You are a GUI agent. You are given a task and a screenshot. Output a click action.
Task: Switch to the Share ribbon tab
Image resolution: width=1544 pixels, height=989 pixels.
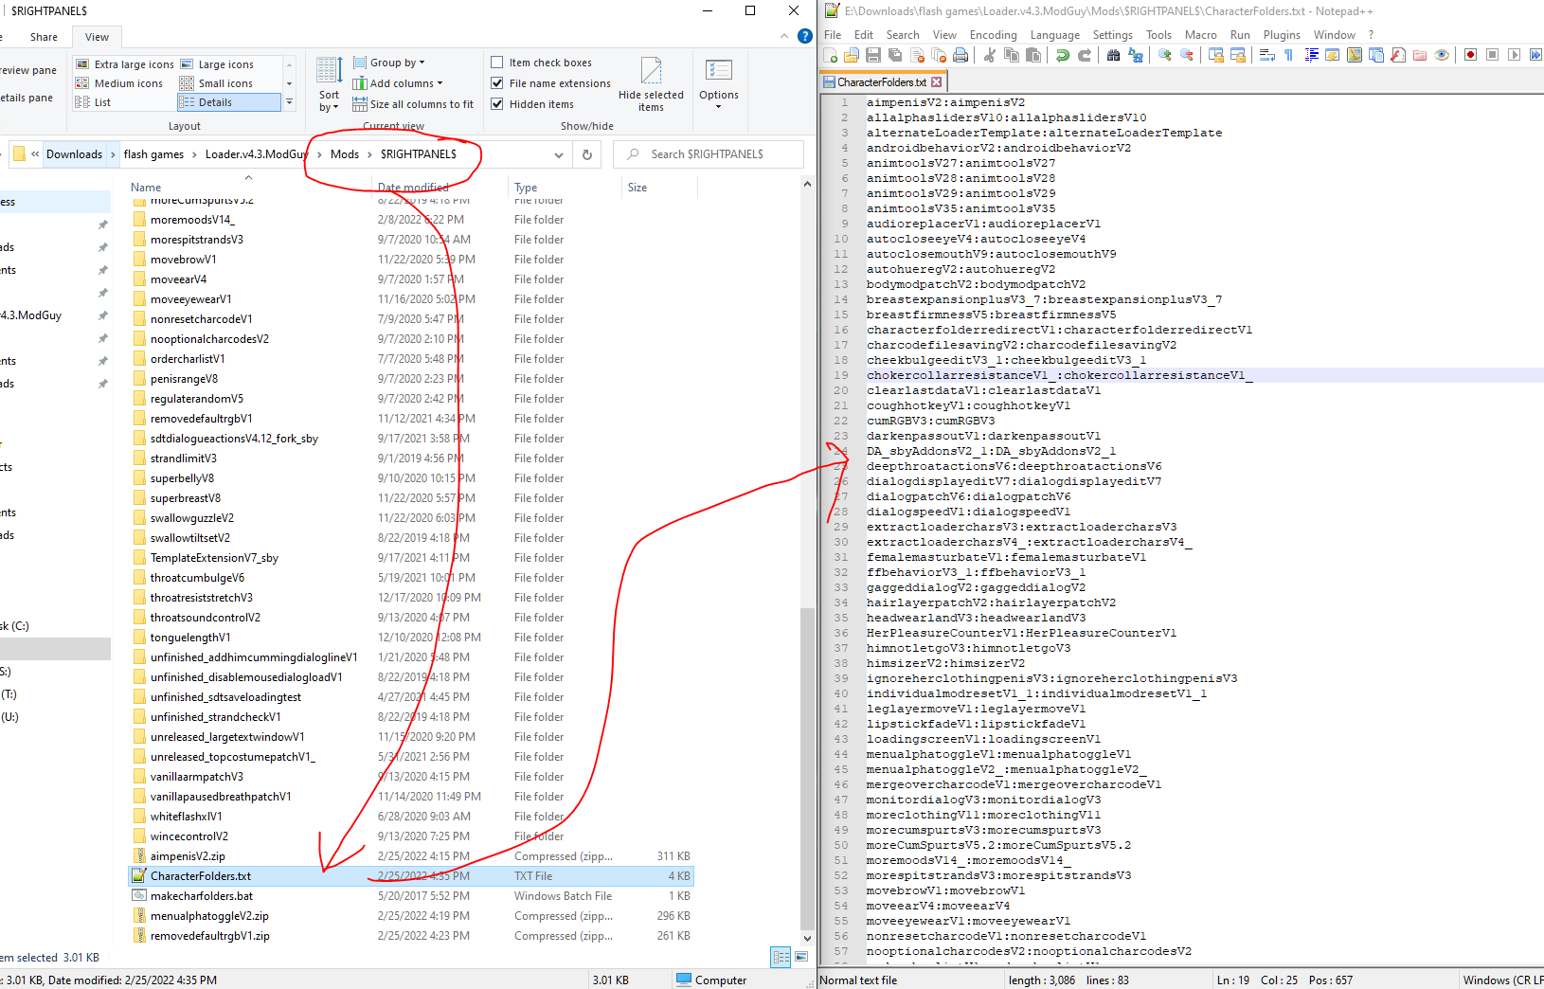pyautogui.click(x=44, y=37)
